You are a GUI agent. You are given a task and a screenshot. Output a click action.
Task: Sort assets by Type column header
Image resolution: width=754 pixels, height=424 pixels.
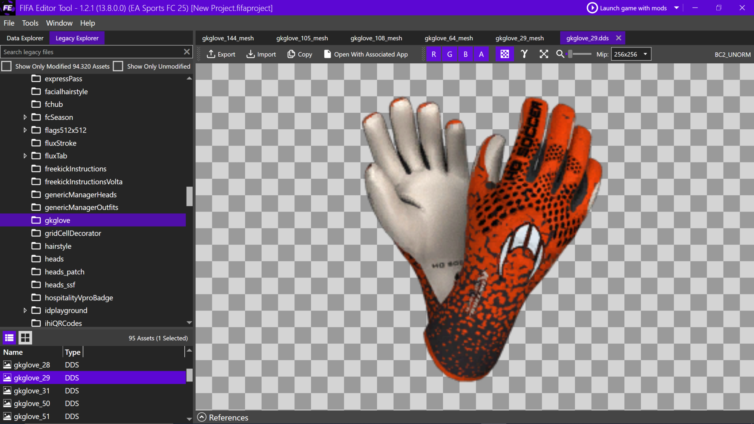(73, 352)
